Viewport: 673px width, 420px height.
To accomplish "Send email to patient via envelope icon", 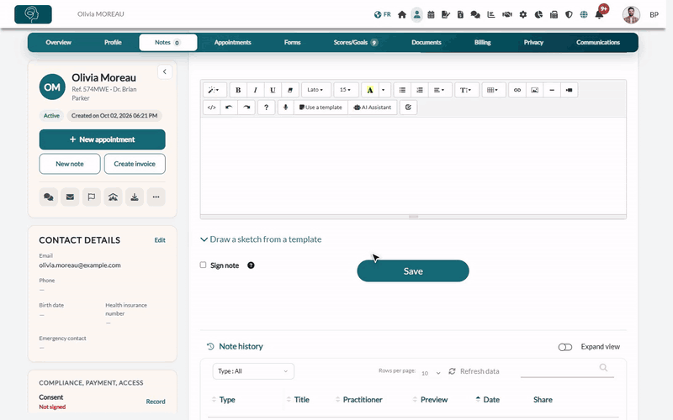I will click(70, 197).
